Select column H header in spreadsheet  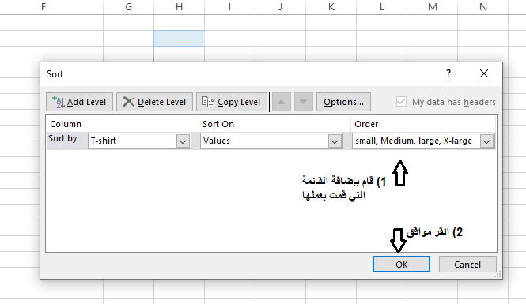tap(179, 7)
